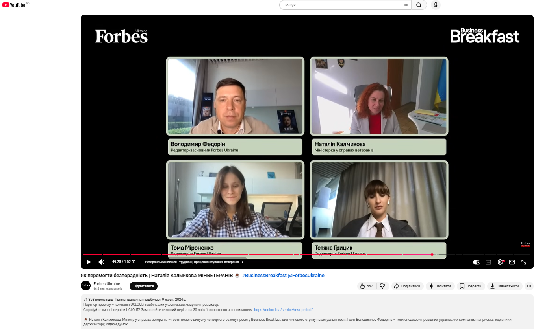Image resolution: width=536 pixels, height=329 pixels.
Task: Toggle the autoplay switch
Action: pos(477,262)
